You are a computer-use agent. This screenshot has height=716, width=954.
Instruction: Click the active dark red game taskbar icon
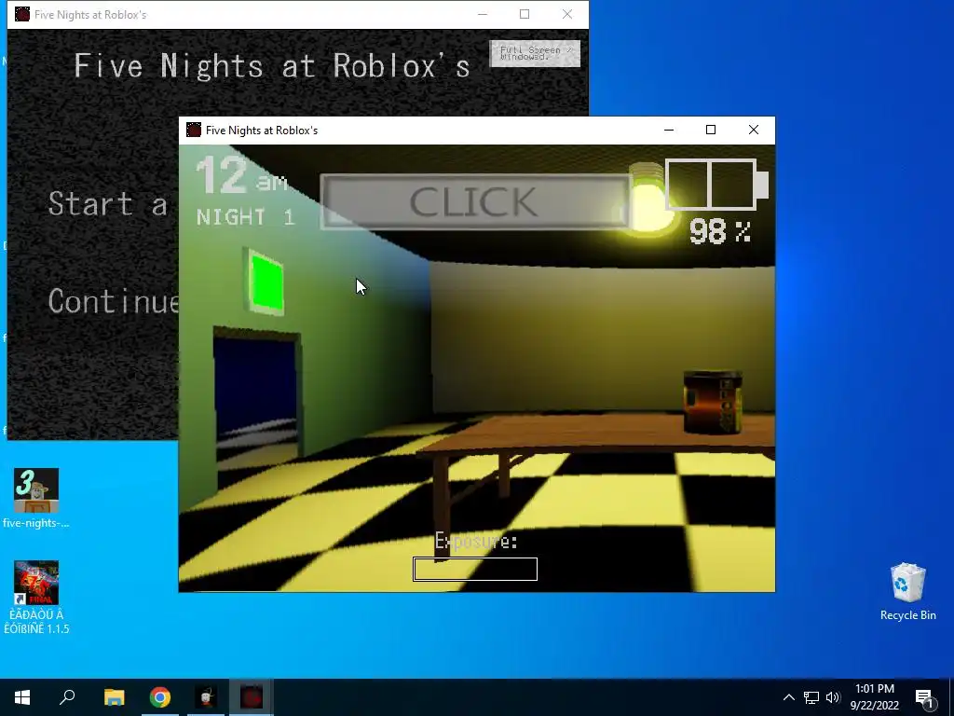click(x=252, y=697)
